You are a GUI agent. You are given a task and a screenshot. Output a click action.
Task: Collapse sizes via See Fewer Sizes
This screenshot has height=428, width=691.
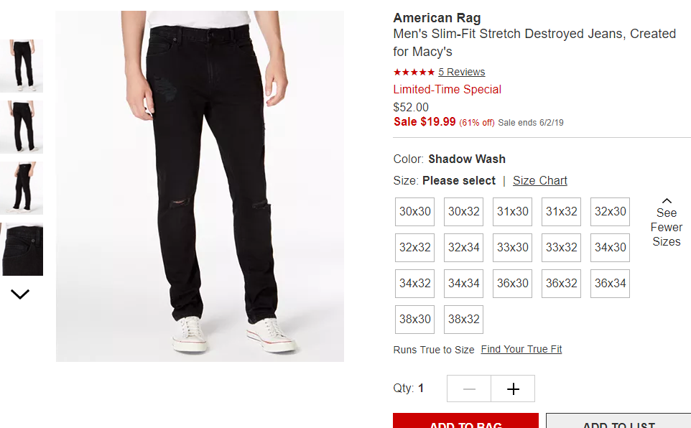pyautogui.click(x=667, y=223)
